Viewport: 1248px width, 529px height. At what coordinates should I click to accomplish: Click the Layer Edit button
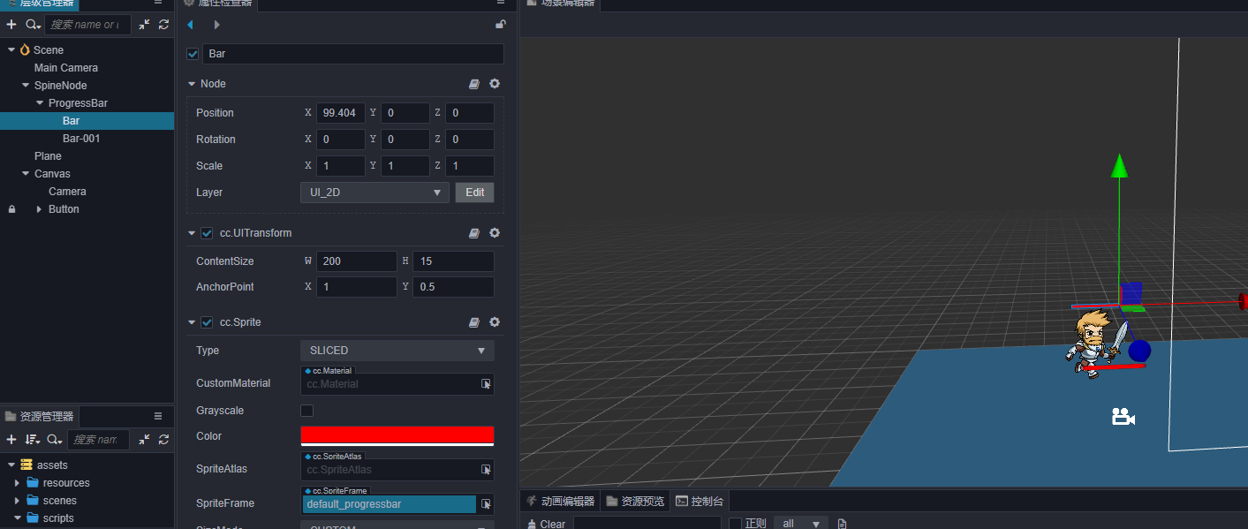pyautogui.click(x=475, y=193)
